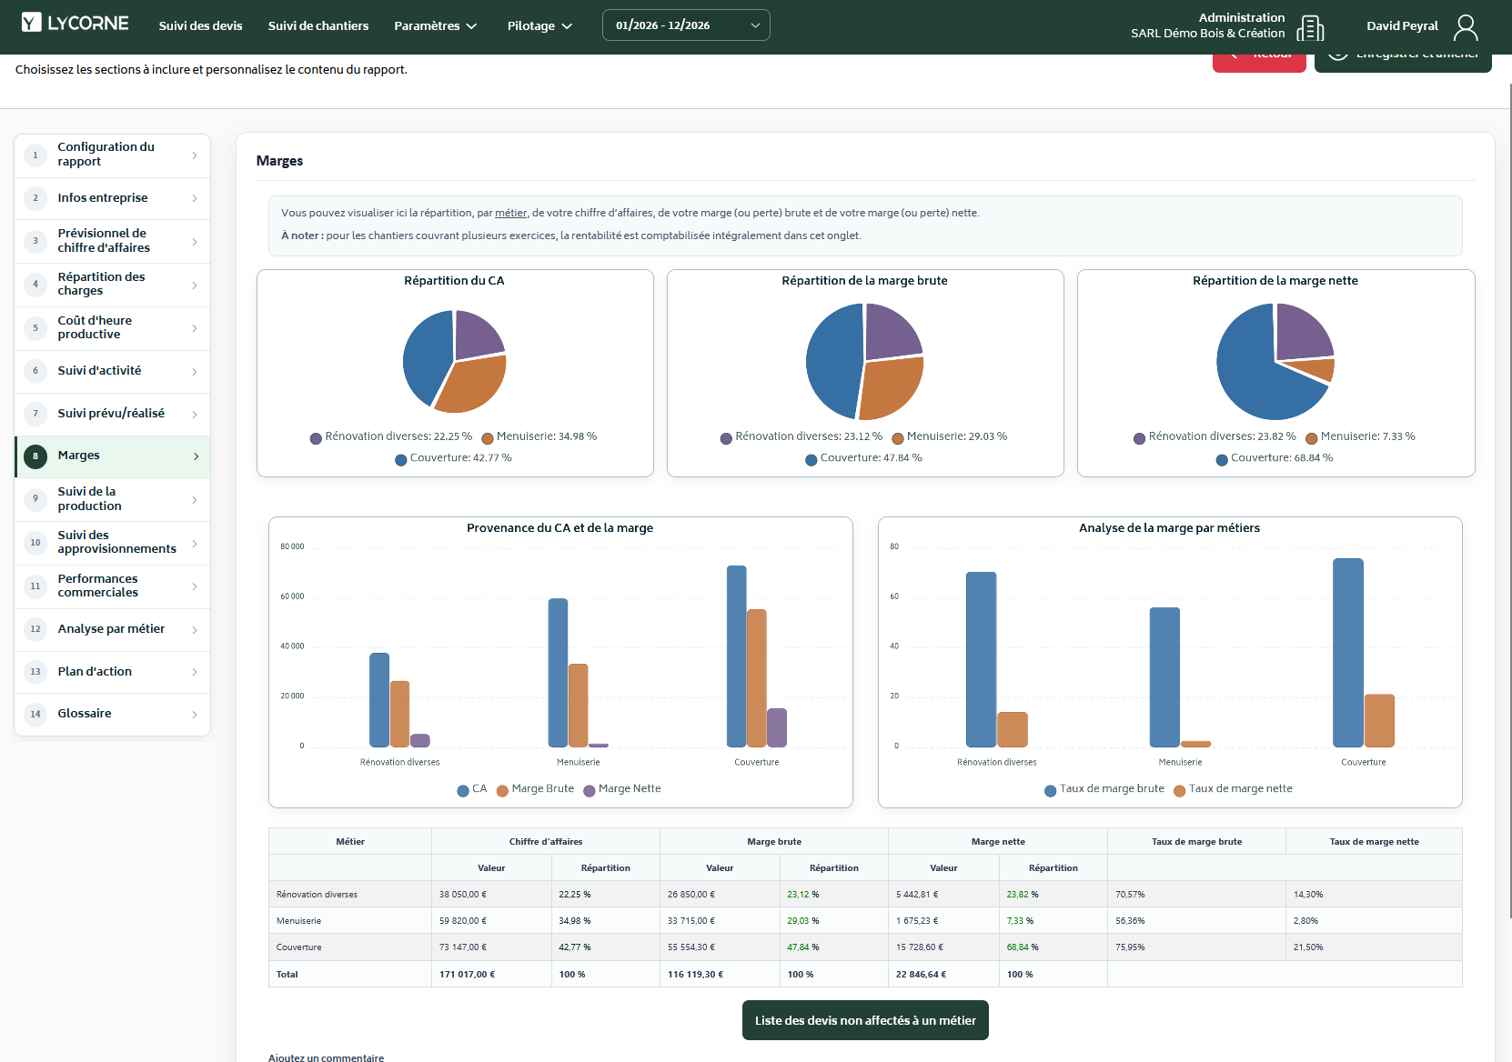Toggle Taux de marge brute legend
This screenshot has height=1062, width=1512.
coord(1104,789)
